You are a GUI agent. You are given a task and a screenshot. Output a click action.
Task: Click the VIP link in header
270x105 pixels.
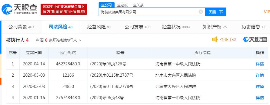(267, 12)
